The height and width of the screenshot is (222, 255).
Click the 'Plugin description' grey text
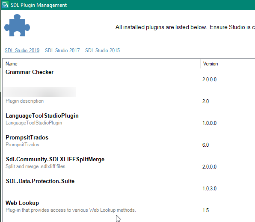24,101
